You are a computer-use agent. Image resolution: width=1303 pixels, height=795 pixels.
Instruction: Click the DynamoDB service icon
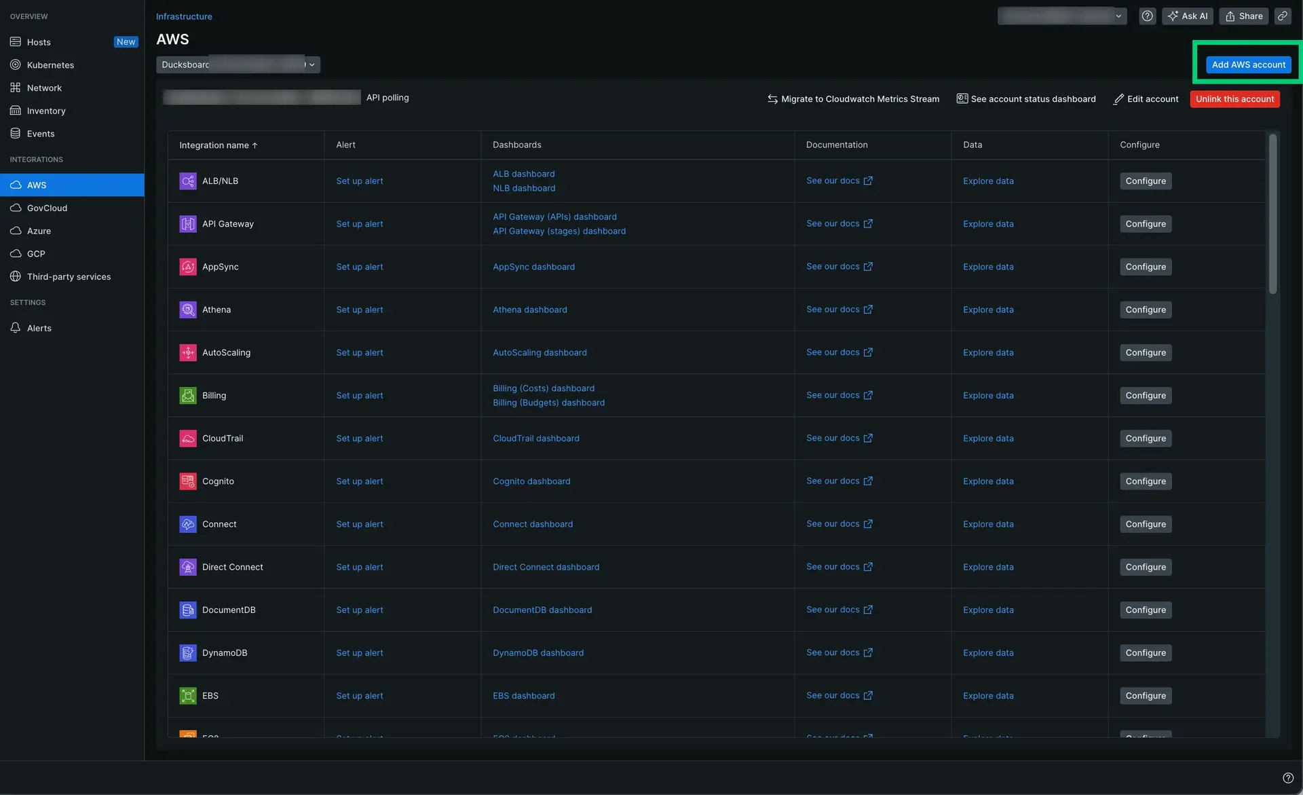pos(188,652)
